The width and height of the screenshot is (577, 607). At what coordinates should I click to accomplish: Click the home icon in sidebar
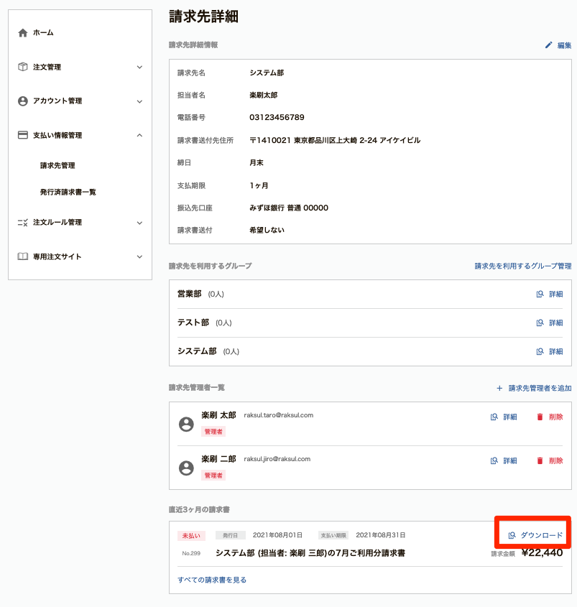coord(23,33)
